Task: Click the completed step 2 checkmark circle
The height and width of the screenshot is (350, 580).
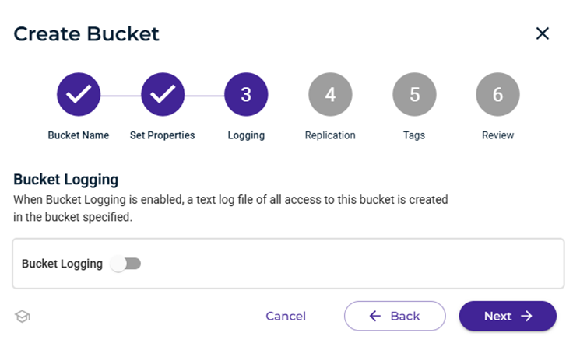Action: (x=162, y=95)
